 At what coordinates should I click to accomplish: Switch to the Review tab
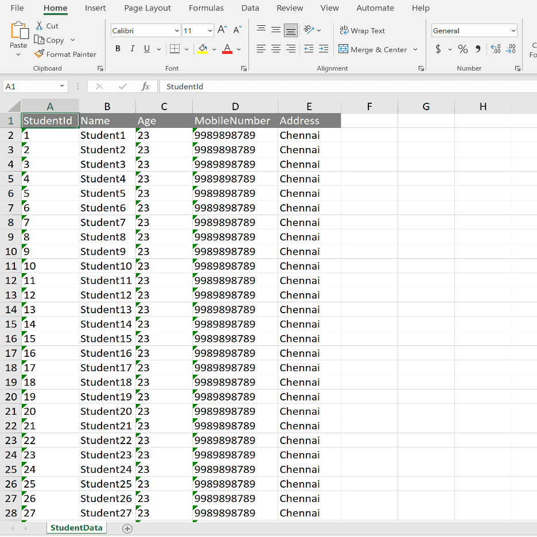pyautogui.click(x=290, y=8)
